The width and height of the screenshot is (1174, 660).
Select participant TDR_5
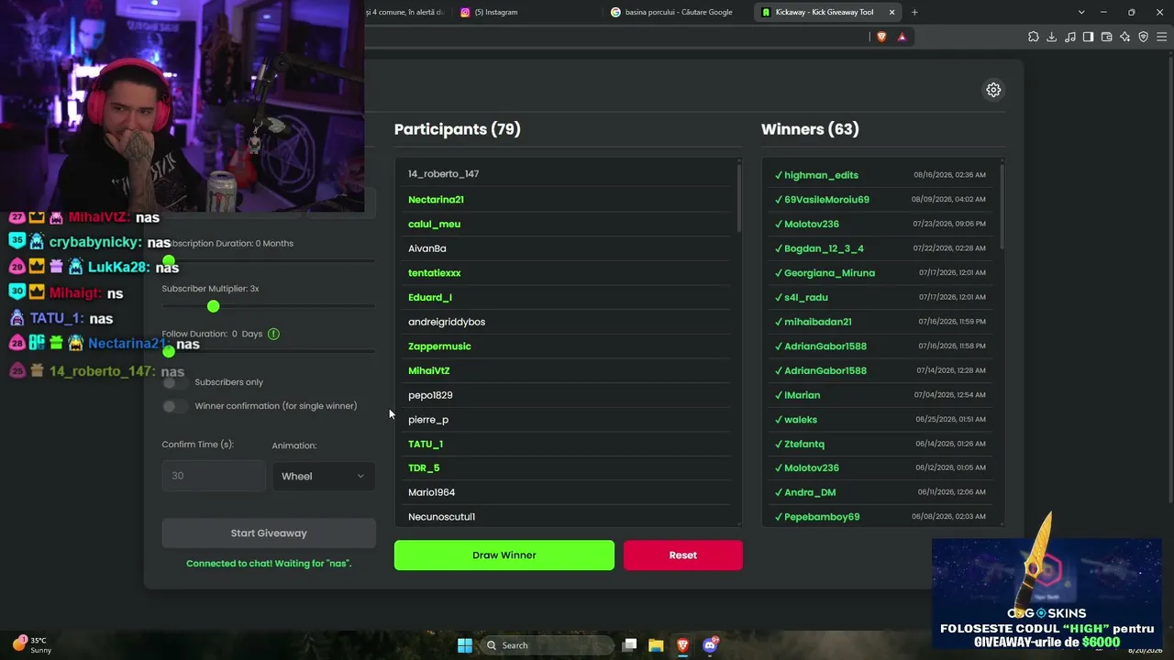click(x=424, y=467)
